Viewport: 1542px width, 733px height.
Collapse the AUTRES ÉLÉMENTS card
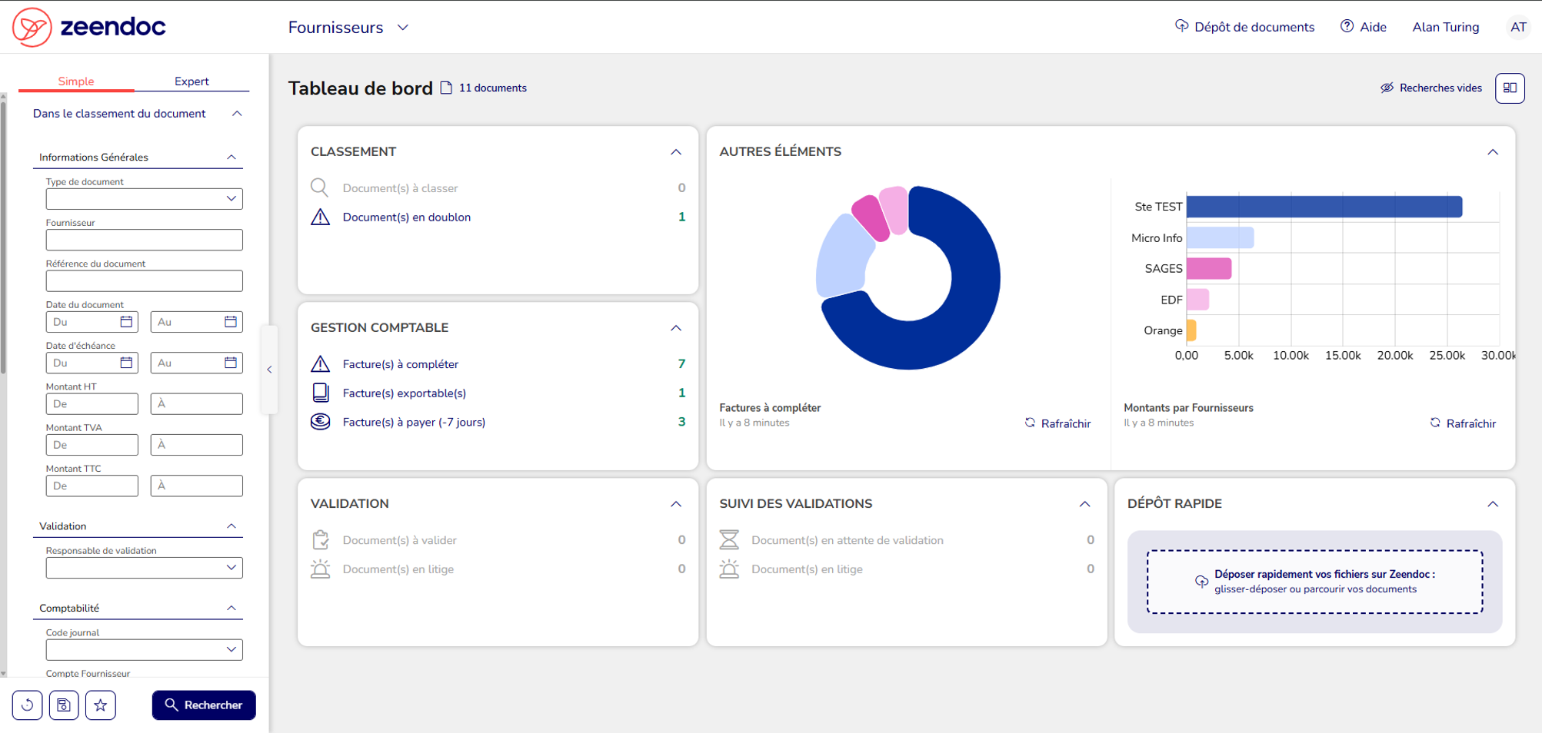point(1493,151)
